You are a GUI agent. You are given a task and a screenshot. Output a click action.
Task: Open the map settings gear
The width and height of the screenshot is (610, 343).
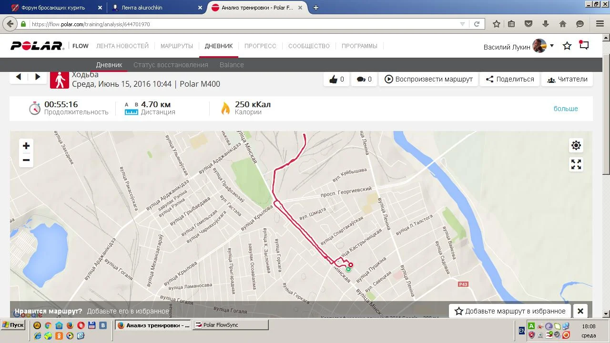click(576, 145)
